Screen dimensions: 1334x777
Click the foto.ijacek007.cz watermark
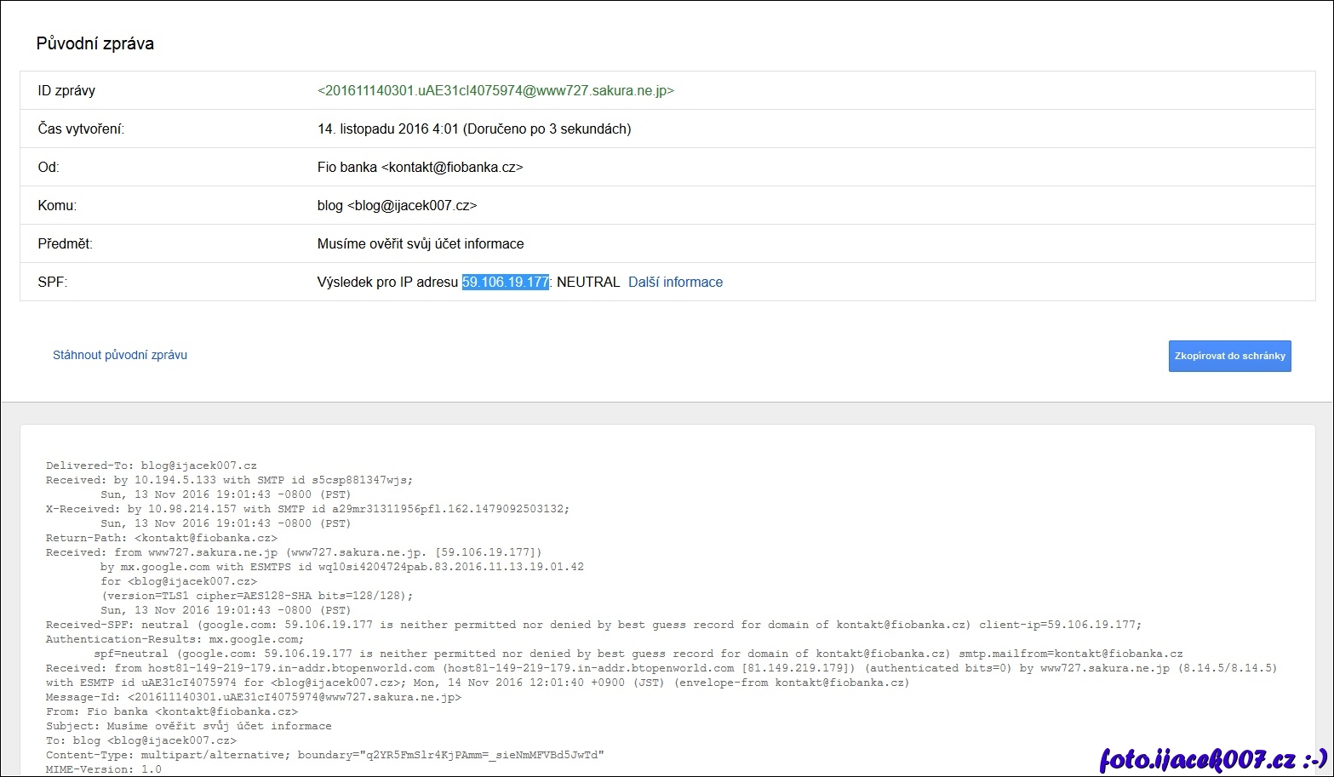point(1213,757)
